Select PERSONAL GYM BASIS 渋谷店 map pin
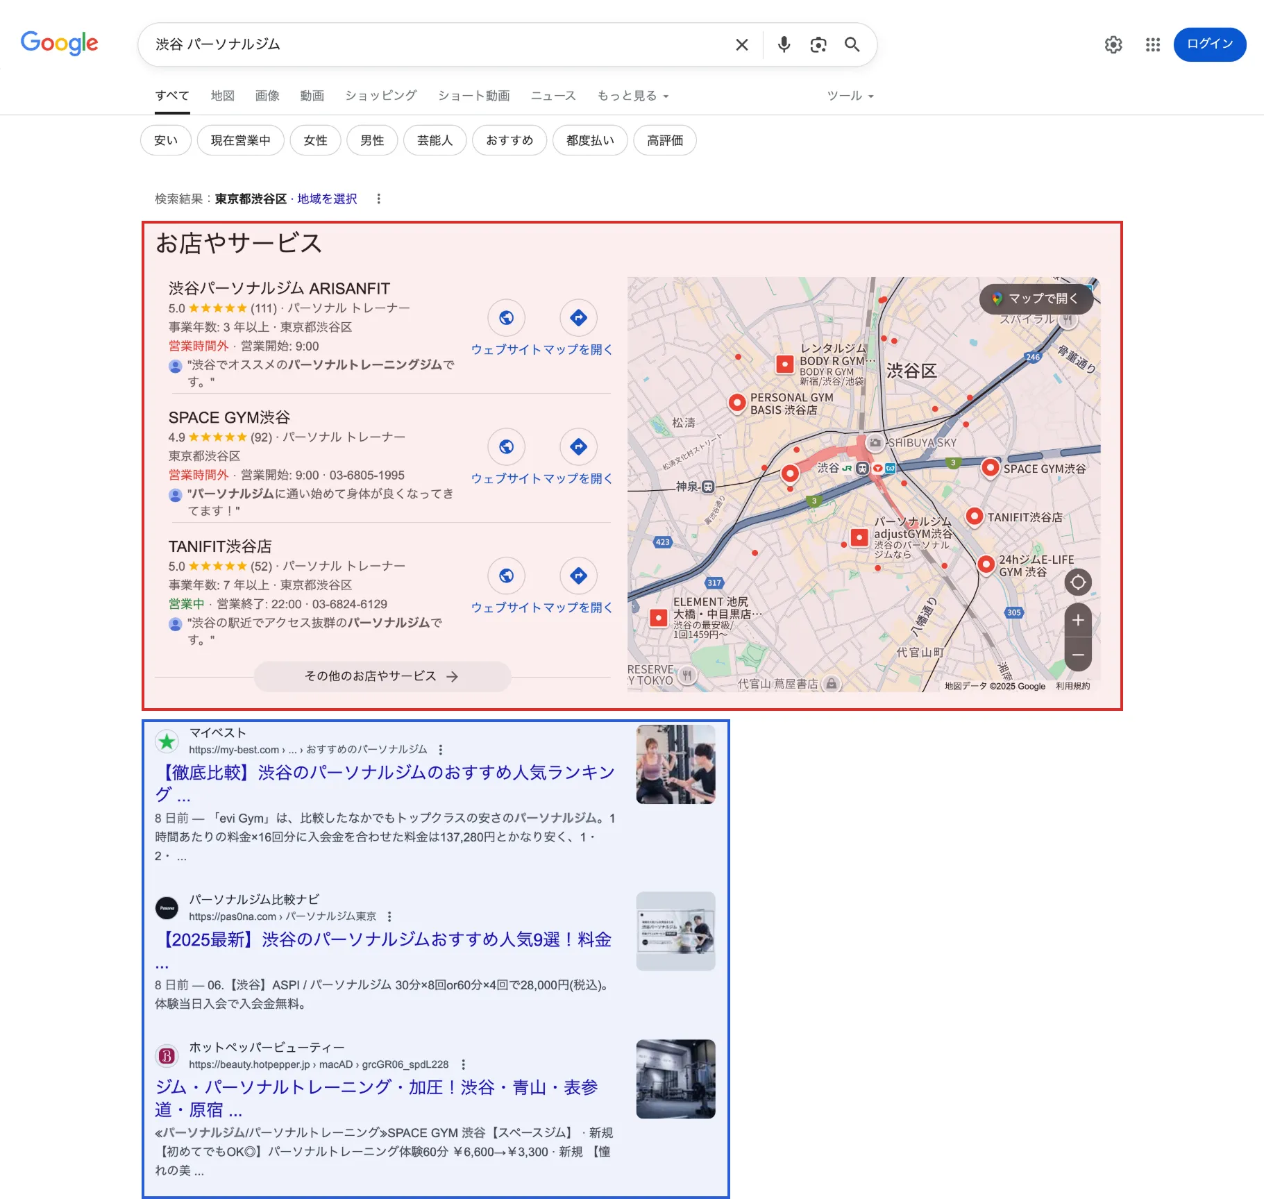Viewport: 1264px width, 1199px height. [x=737, y=403]
